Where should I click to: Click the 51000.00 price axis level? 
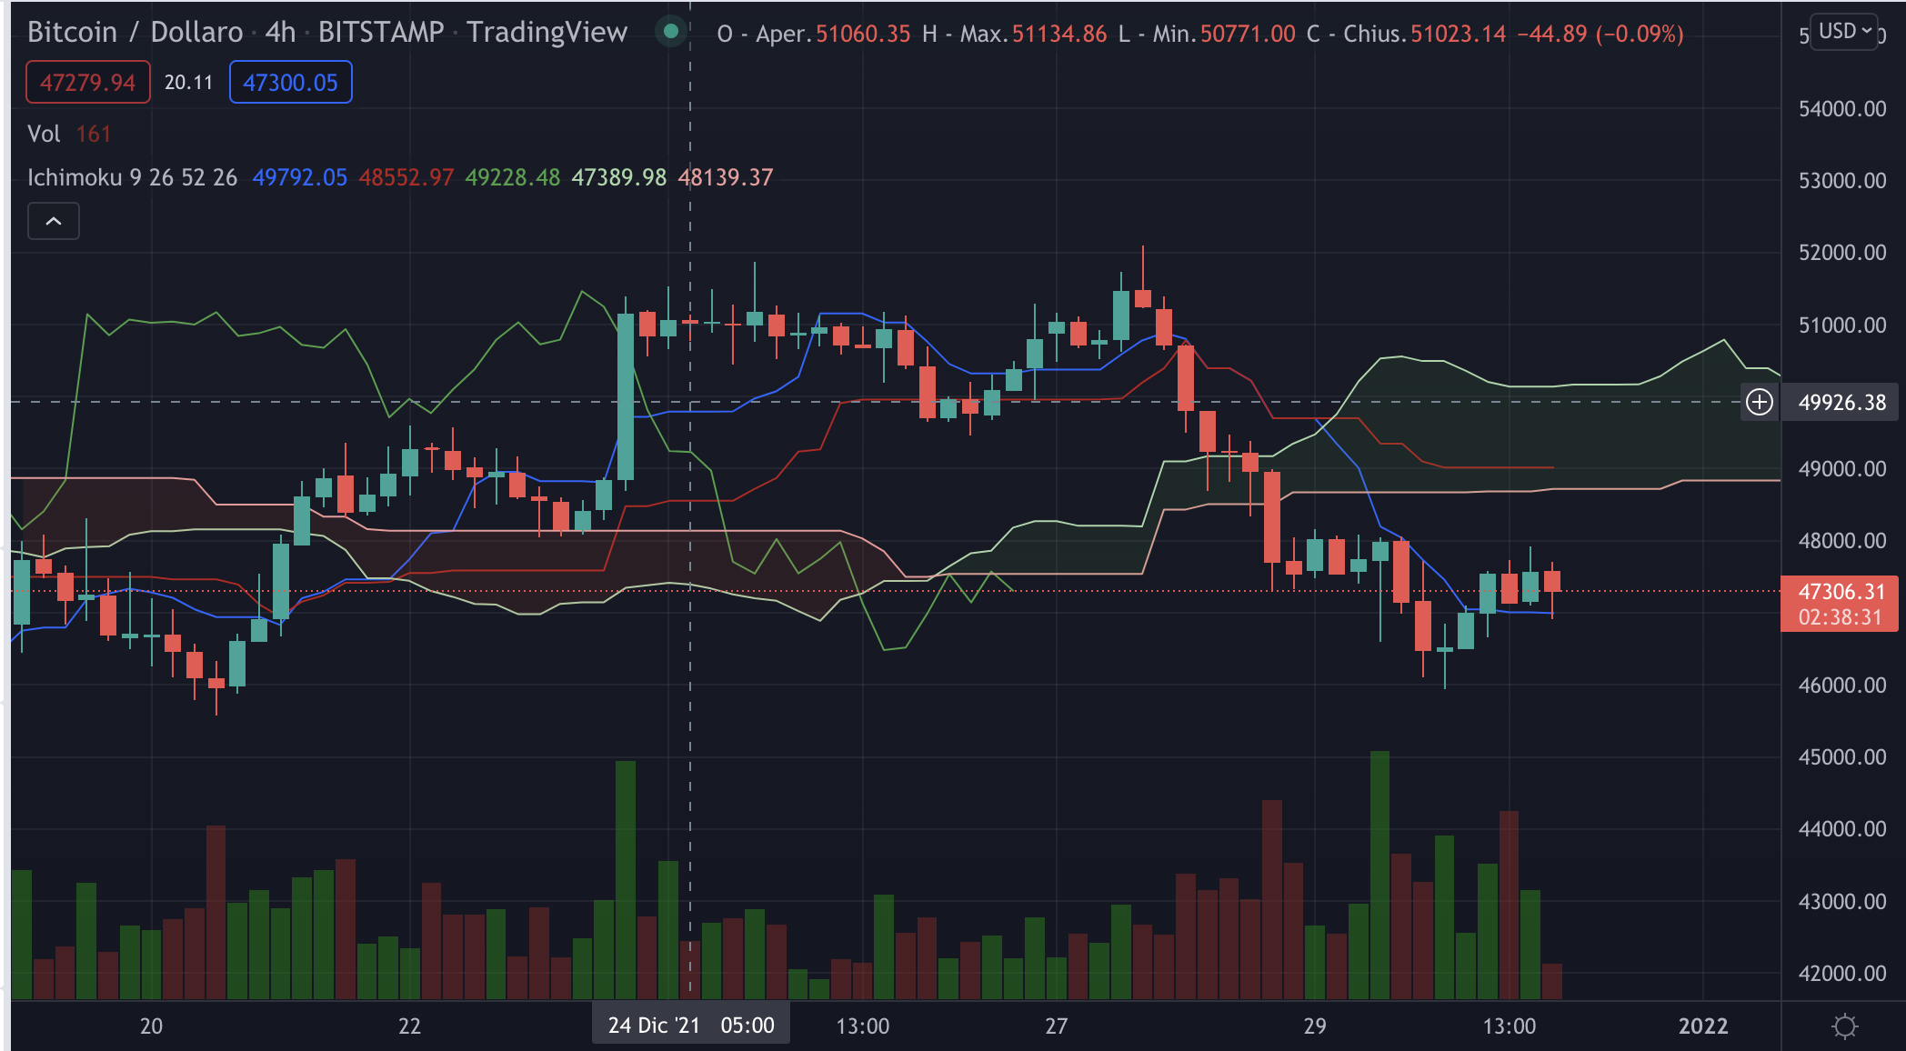pos(1842,325)
